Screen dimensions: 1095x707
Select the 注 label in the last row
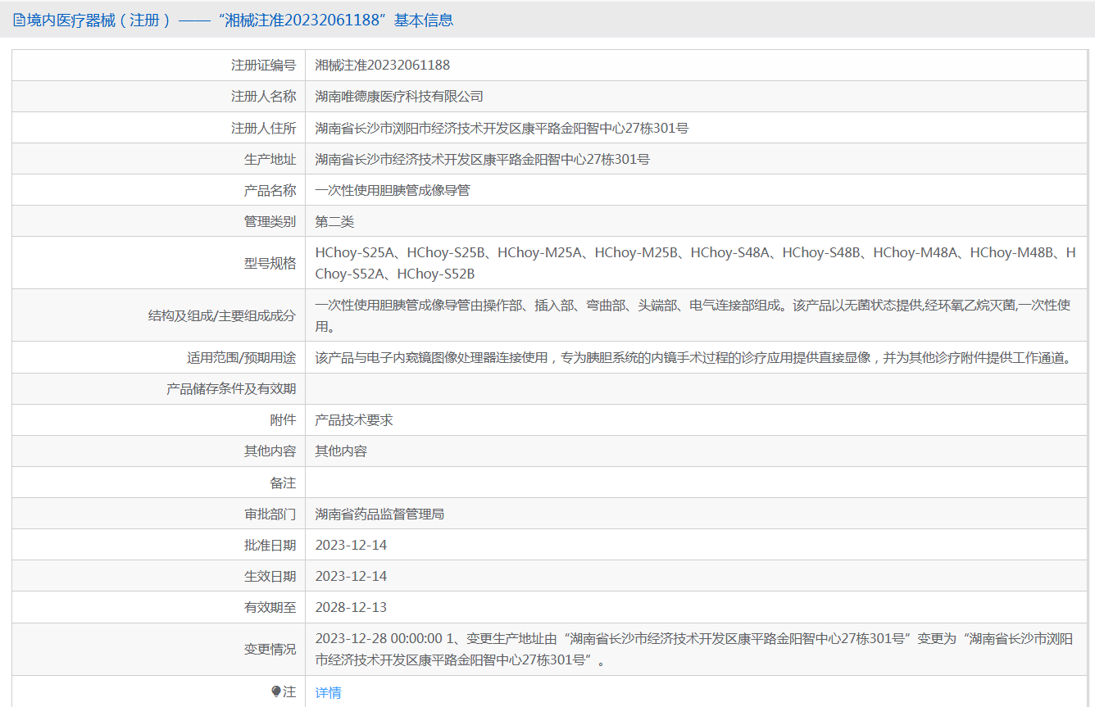(x=290, y=693)
